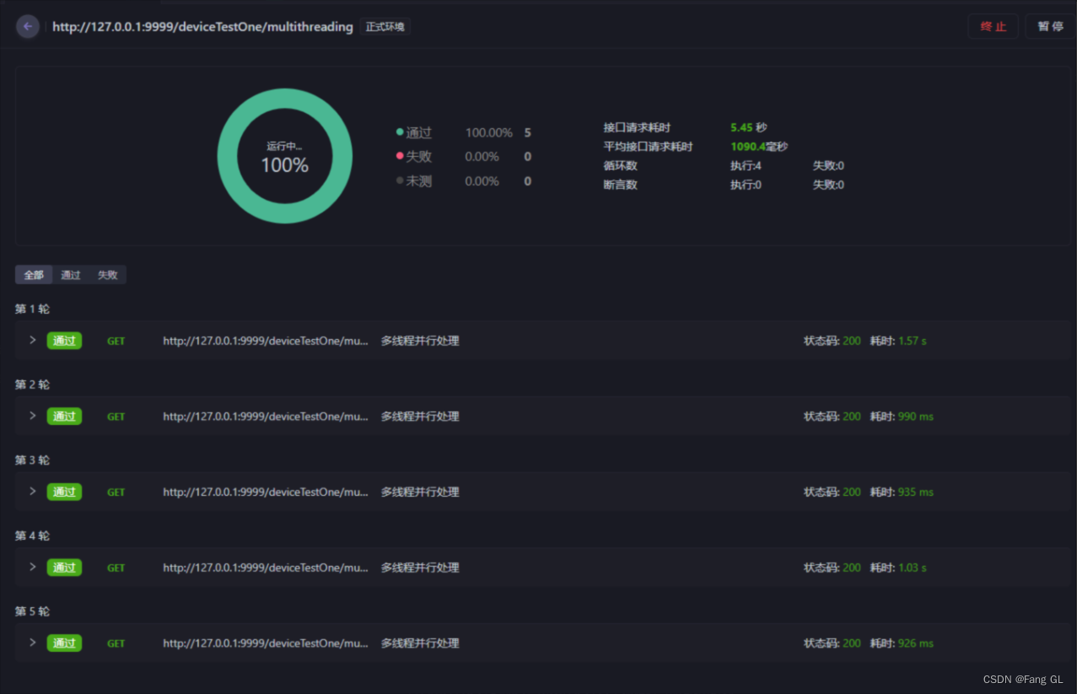Switch to the 通过 filter tab

click(71, 275)
